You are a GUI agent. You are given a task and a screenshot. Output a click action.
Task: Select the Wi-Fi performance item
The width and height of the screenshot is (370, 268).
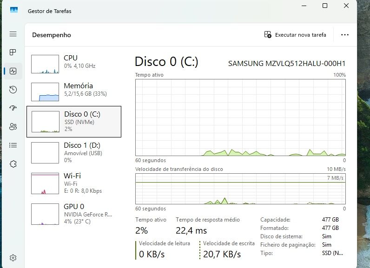click(x=73, y=183)
